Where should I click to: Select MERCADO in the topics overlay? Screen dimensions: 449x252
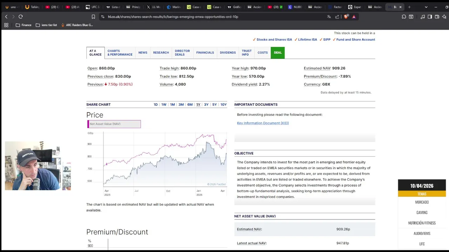(x=422, y=202)
